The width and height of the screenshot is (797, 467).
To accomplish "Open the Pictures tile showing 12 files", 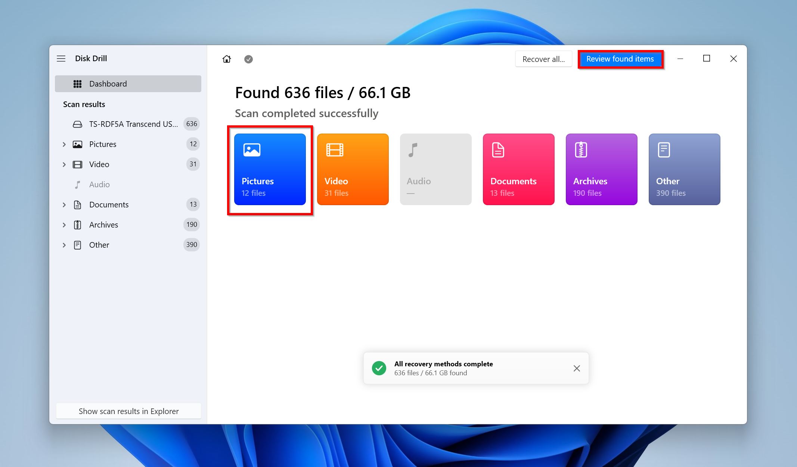I will point(270,169).
